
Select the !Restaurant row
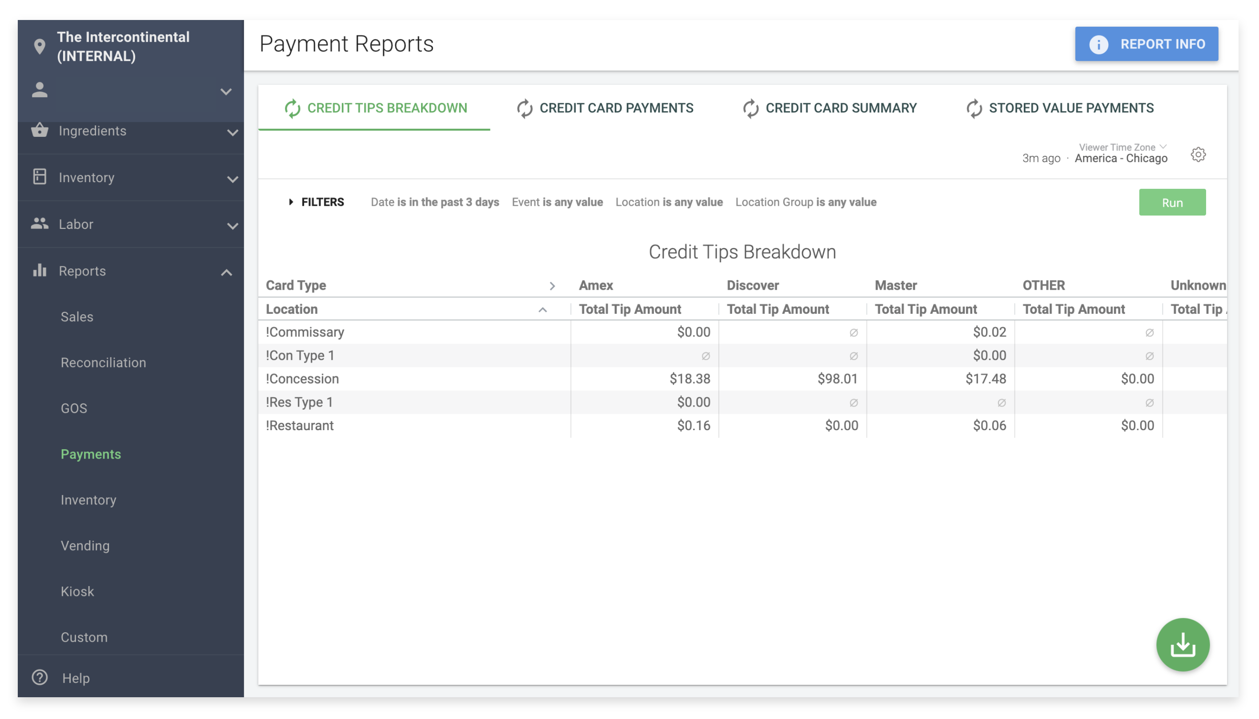point(742,426)
